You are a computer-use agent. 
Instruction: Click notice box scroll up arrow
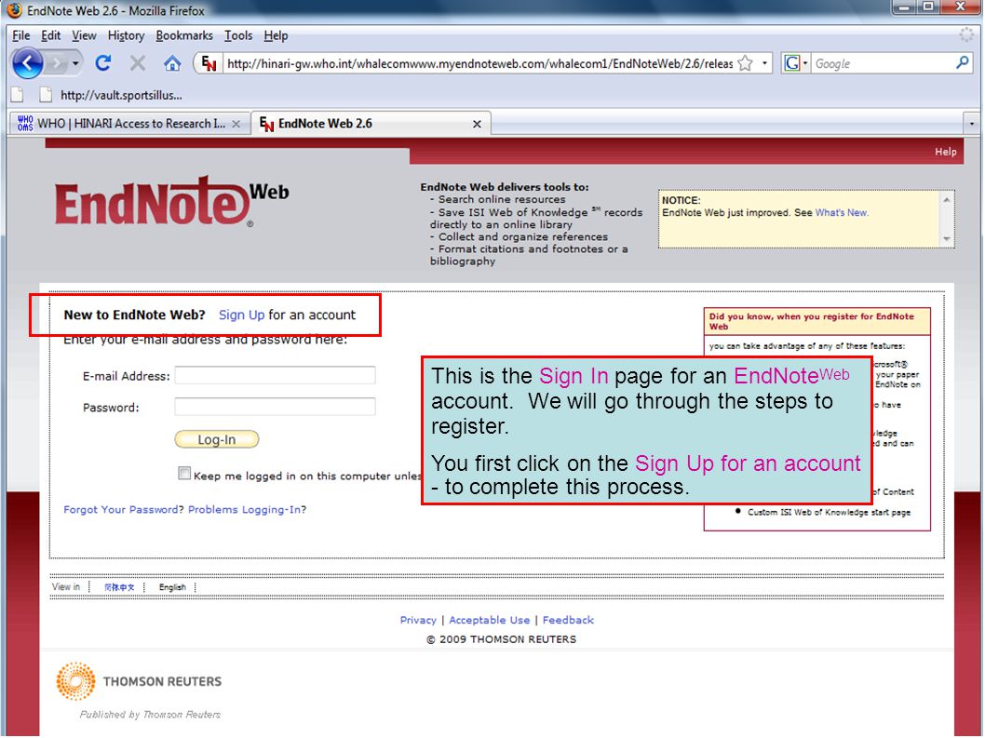[x=947, y=199]
